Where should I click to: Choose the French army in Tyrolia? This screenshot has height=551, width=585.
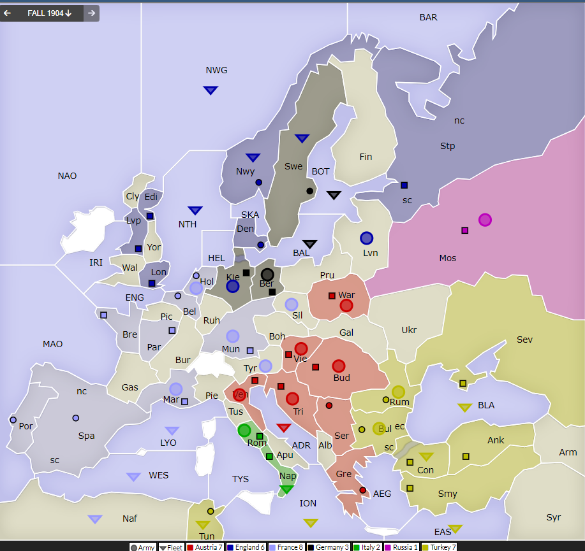[265, 366]
